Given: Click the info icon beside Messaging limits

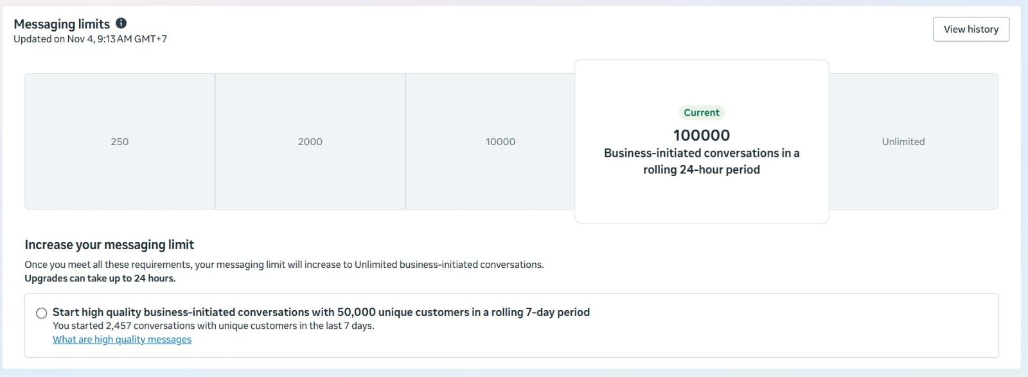Looking at the screenshot, I should click(121, 23).
